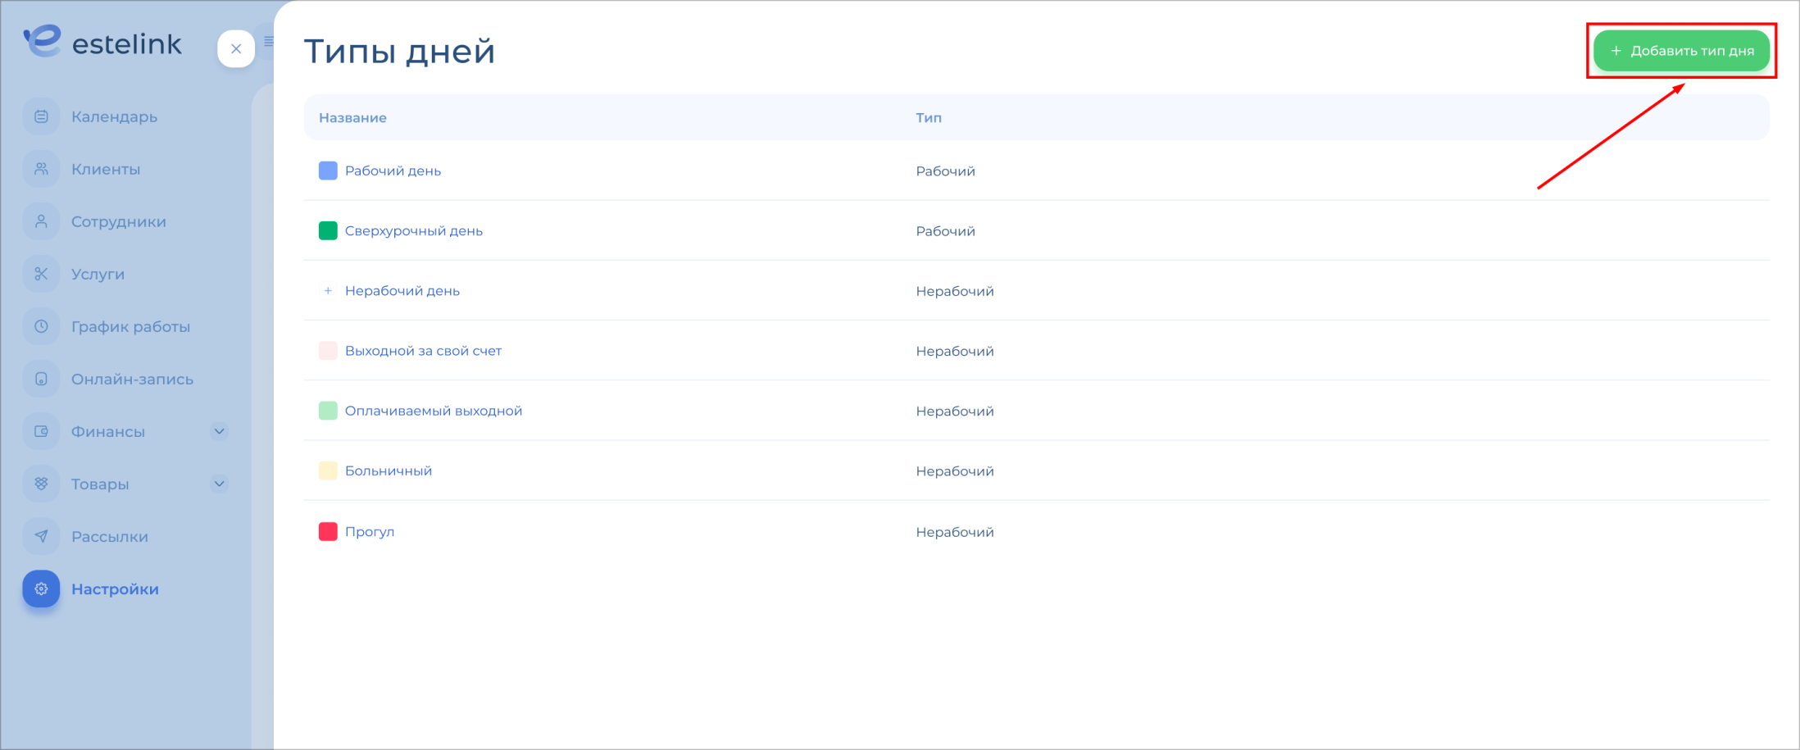The width and height of the screenshot is (1800, 750).
Task: Click the estelink logo icon
Action: click(x=42, y=41)
